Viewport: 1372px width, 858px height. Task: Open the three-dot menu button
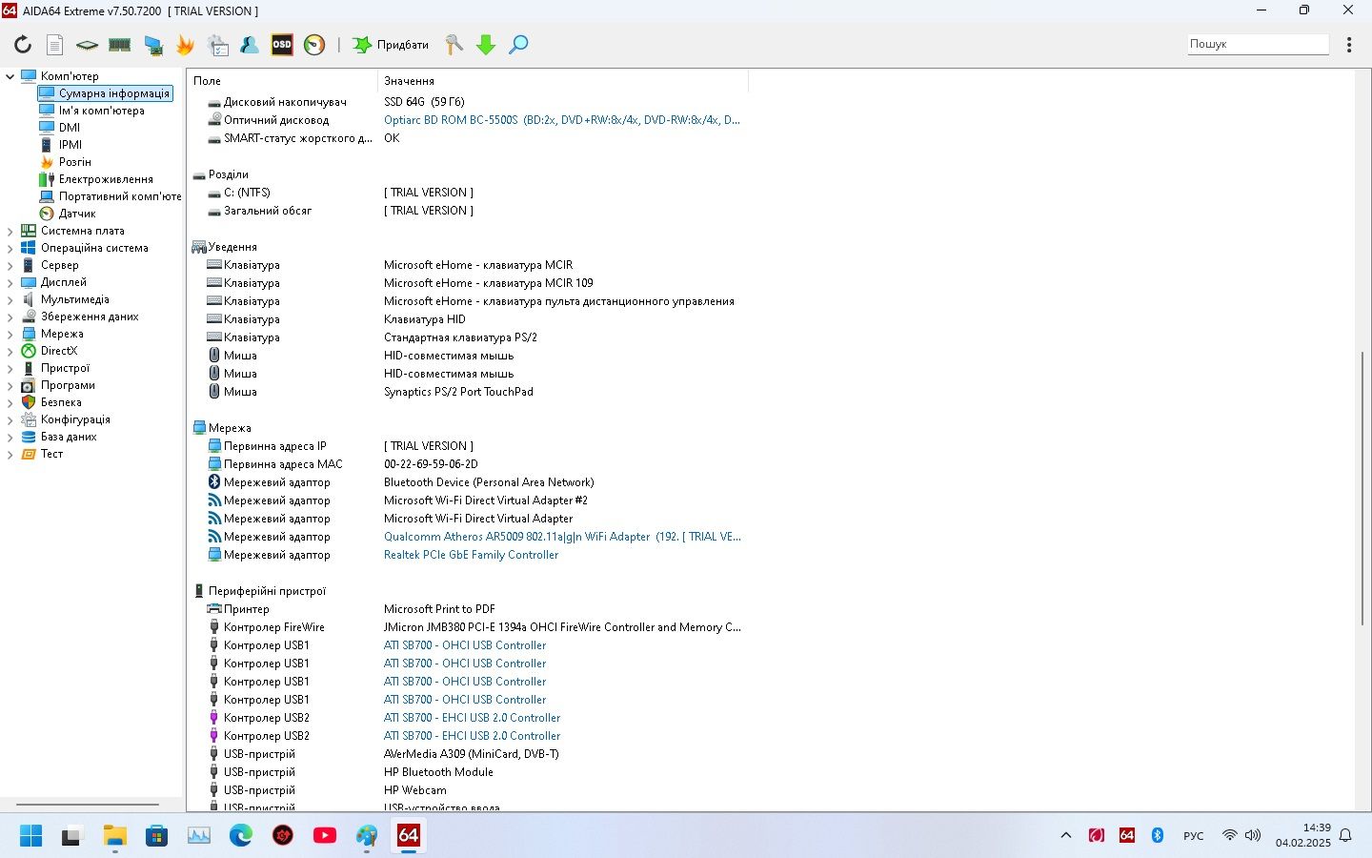pos(1349,45)
